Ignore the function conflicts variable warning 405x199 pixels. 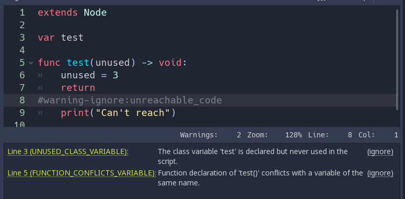click(x=380, y=173)
